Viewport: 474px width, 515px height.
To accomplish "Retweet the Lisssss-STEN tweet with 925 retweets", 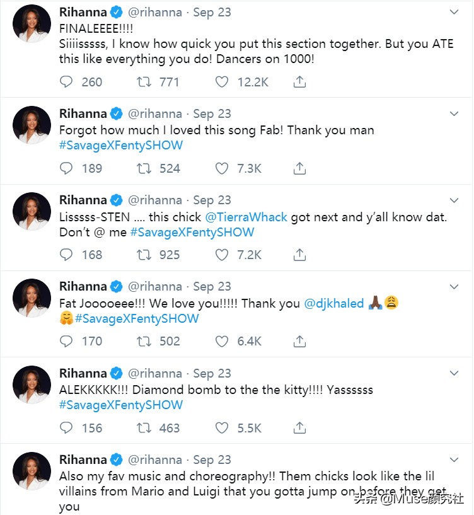I will 144,255.
